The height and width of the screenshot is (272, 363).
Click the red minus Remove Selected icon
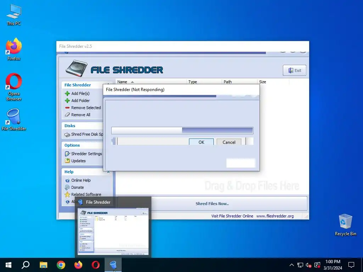(x=67, y=108)
